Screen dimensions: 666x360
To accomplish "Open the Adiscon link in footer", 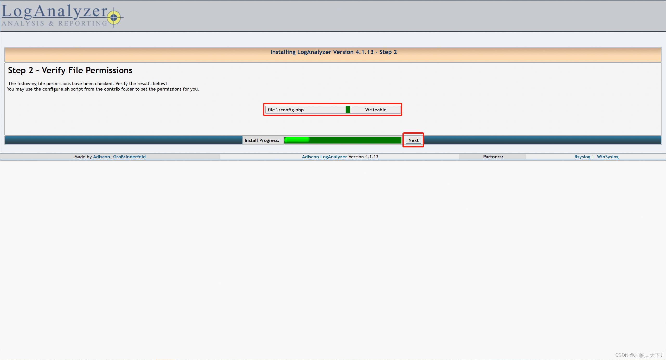I will (101, 157).
